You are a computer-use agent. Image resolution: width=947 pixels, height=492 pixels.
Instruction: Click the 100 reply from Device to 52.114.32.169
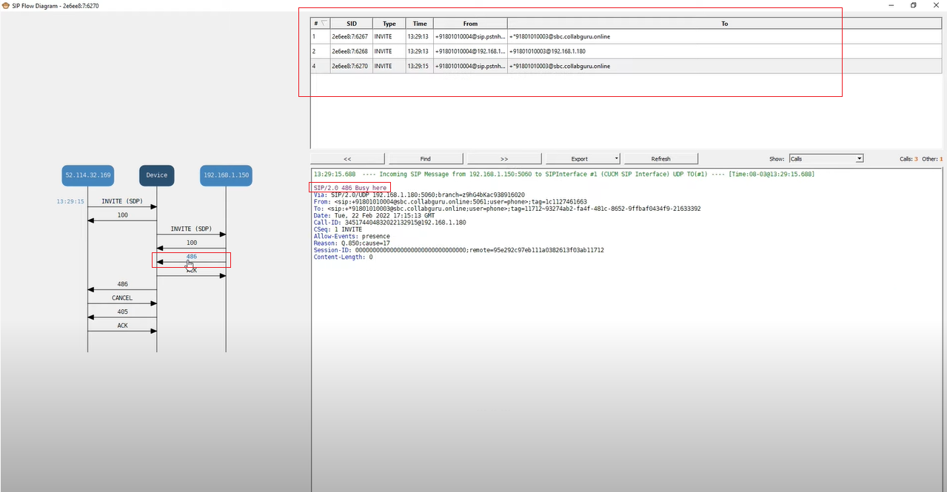click(x=122, y=215)
